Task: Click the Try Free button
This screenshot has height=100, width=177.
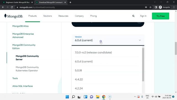Action: point(160,16)
